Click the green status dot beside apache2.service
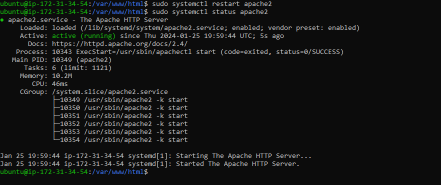 (2, 20)
